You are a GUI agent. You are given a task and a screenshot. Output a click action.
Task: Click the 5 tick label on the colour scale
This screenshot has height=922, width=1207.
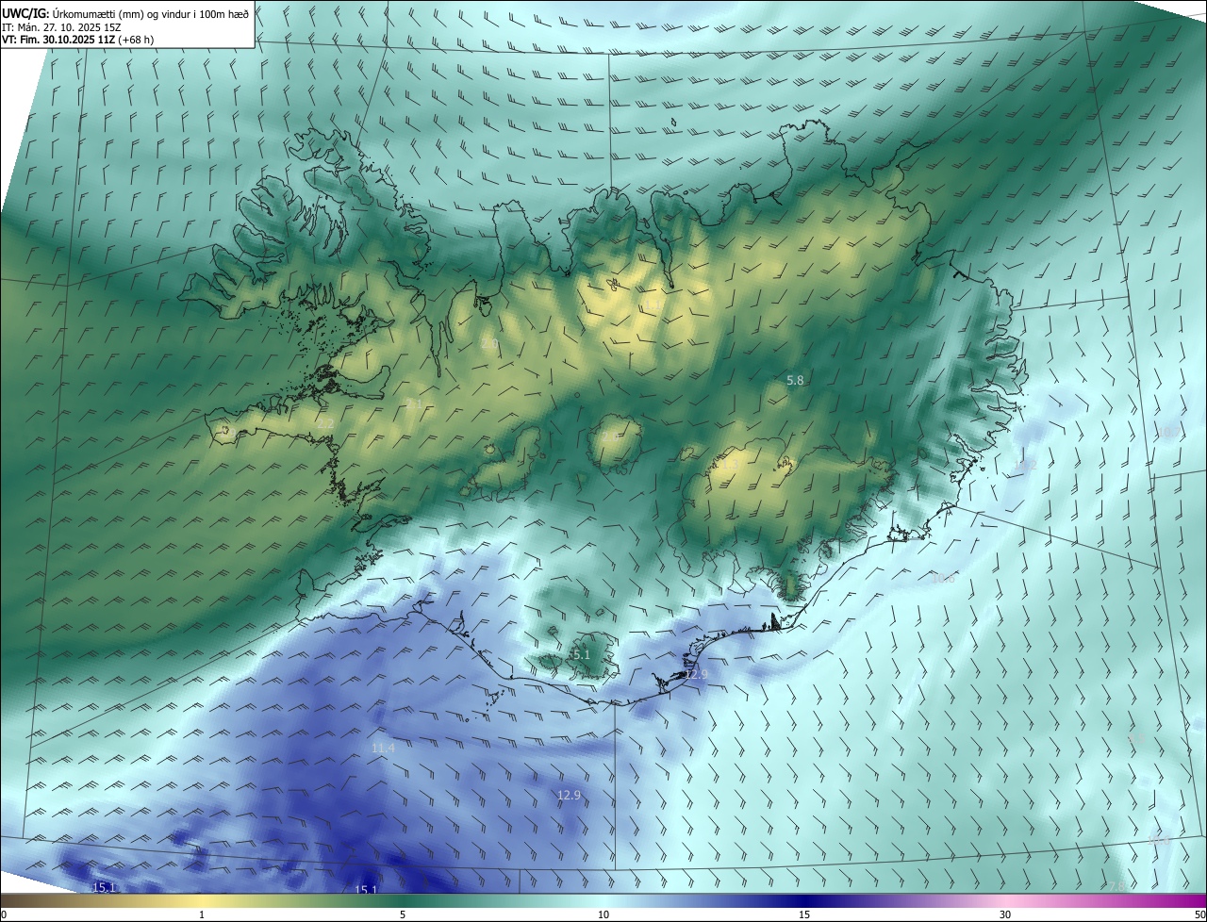pyautogui.click(x=403, y=915)
